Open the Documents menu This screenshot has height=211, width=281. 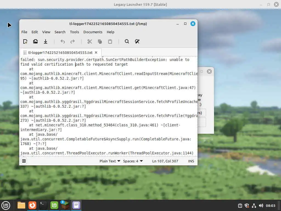point(93,32)
